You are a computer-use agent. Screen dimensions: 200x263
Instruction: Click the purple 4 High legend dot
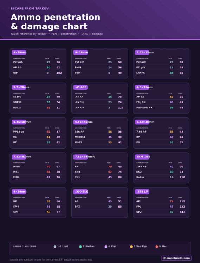coord(106,247)
